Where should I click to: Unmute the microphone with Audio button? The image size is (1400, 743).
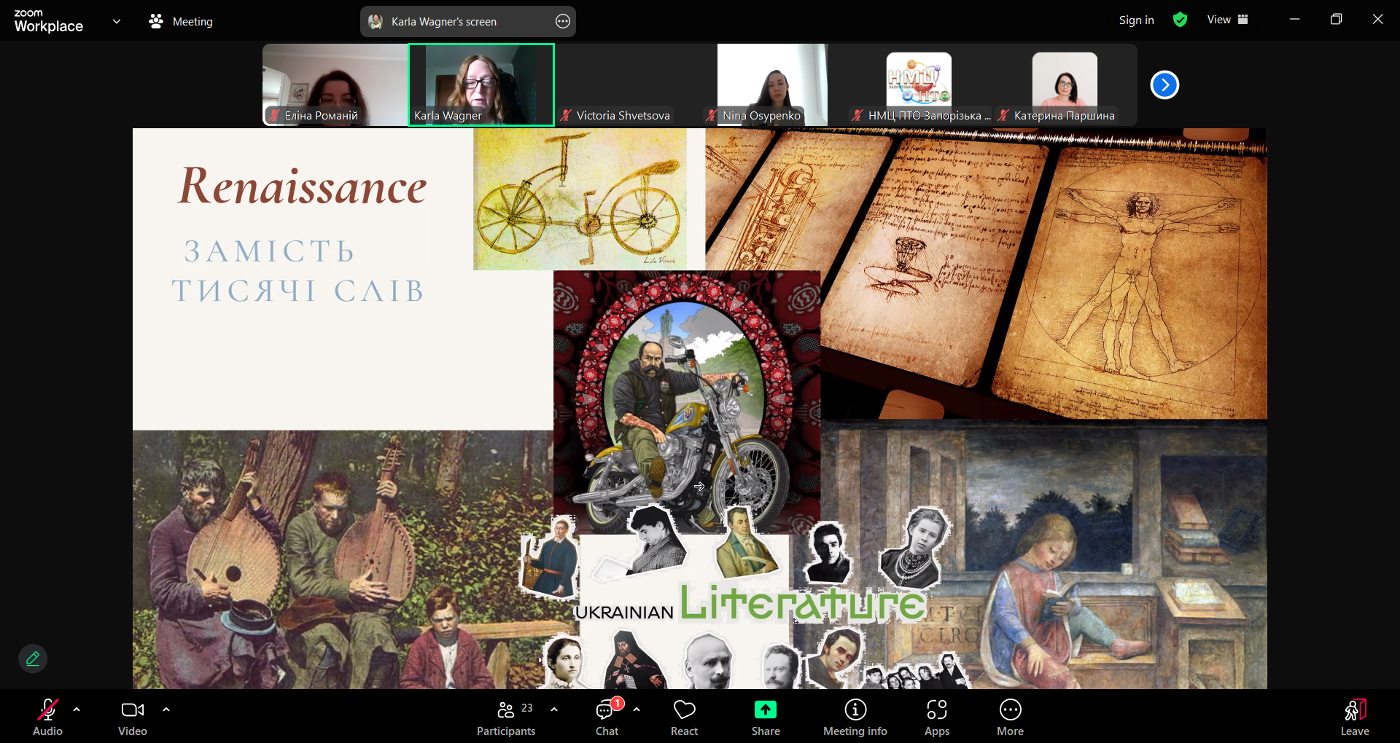47,717
